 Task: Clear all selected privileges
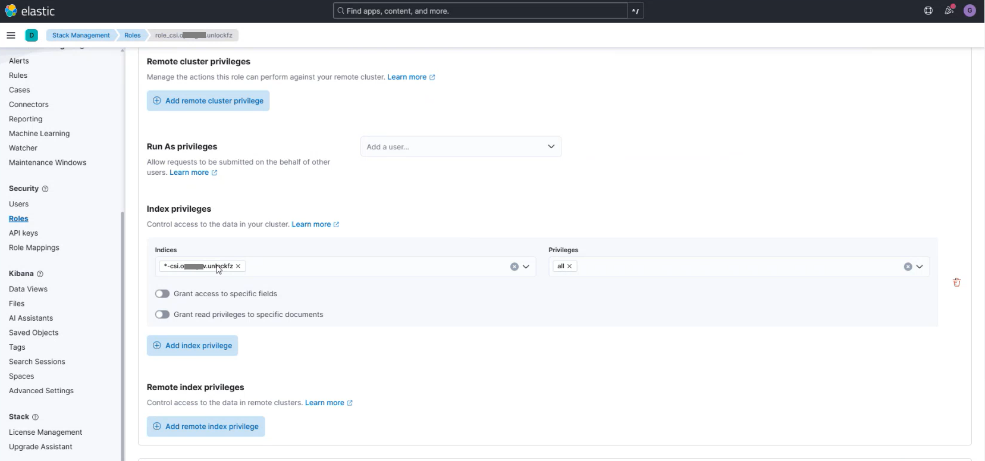[x=908, y=266]
